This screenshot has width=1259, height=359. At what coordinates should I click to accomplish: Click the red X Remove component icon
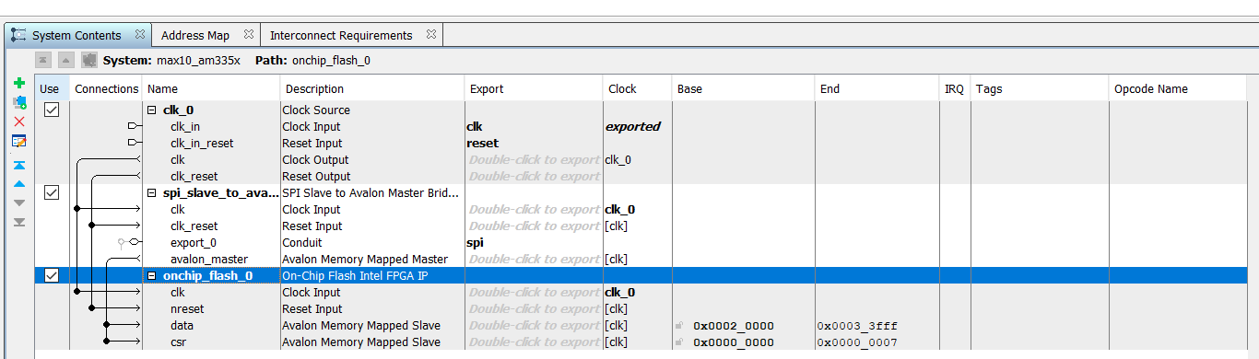(x=19, y=122)
